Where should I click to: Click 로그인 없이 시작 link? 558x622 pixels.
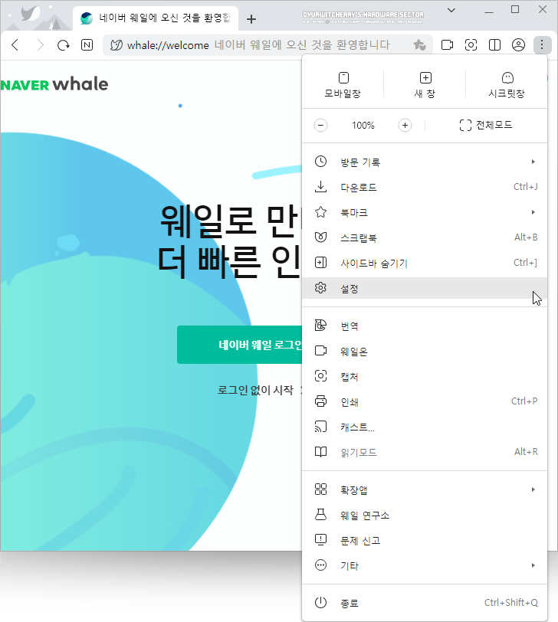[255, 390]
